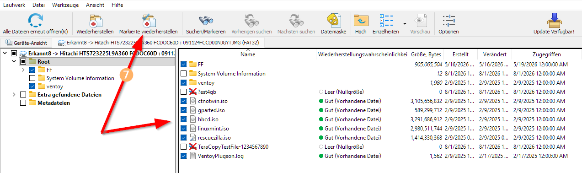The width and height of the screenshot is (582, 173).
Task: Click the deleted ?est4gb file icon
Action: [192, 92]
